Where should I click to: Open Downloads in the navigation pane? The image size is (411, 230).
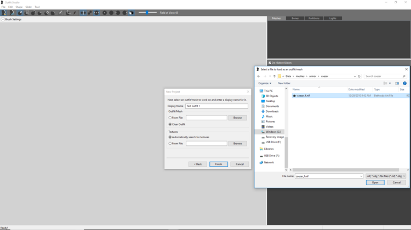[x=272, y=111]
